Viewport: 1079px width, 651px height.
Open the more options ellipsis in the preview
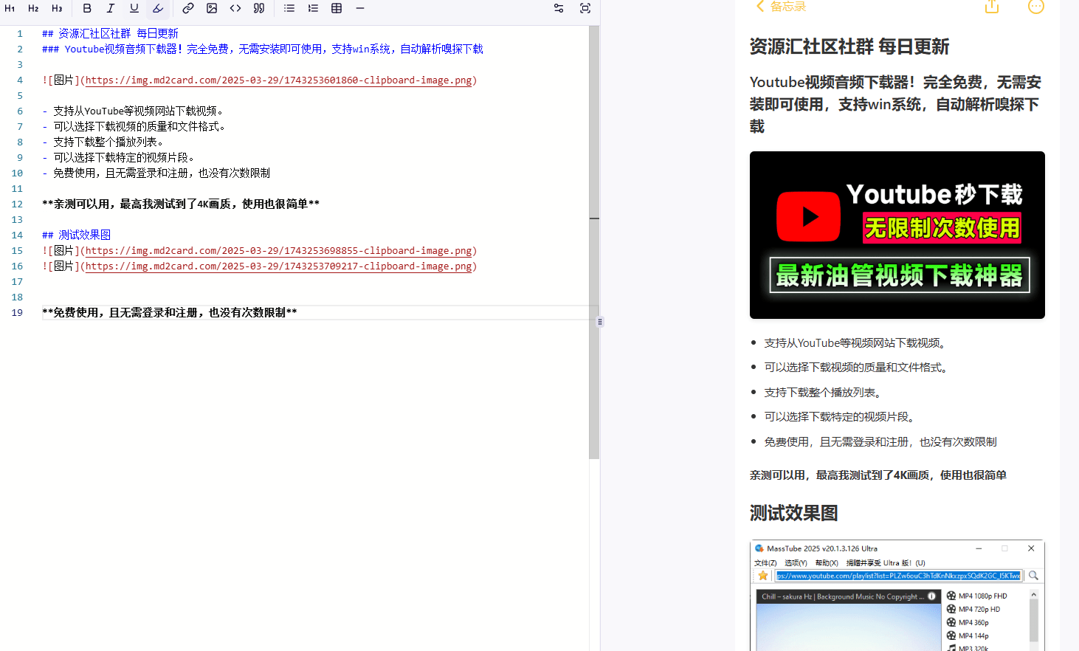pyautogui.click(x=1035, y=7)
